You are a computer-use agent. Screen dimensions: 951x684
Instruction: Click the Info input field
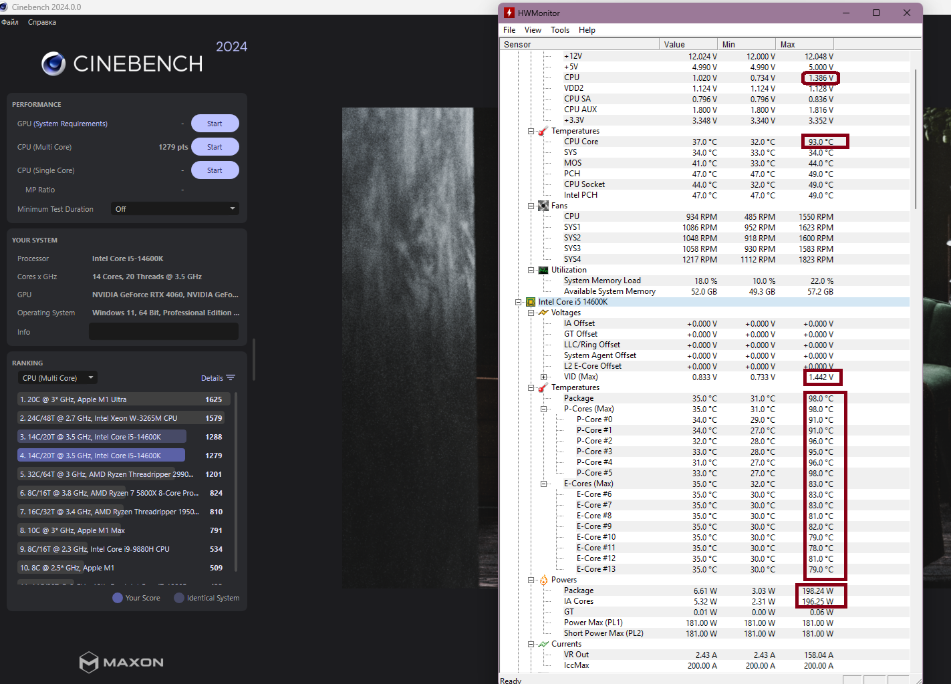click(x=164, y=331)
